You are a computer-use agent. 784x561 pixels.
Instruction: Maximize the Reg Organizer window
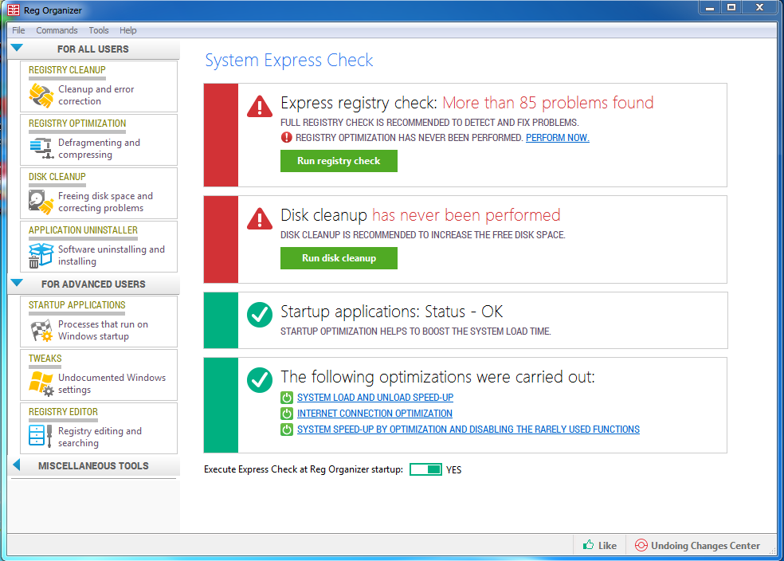click(x=731, y=7)
